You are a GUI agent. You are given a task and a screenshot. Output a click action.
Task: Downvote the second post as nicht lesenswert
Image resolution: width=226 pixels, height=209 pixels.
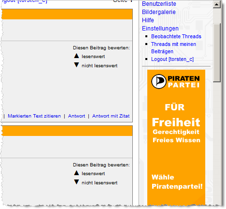click(76, 182)
